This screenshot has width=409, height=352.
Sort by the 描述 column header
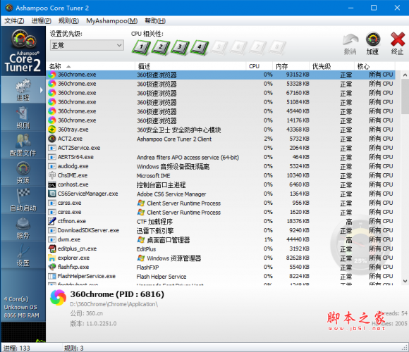[x=190, y=66]
